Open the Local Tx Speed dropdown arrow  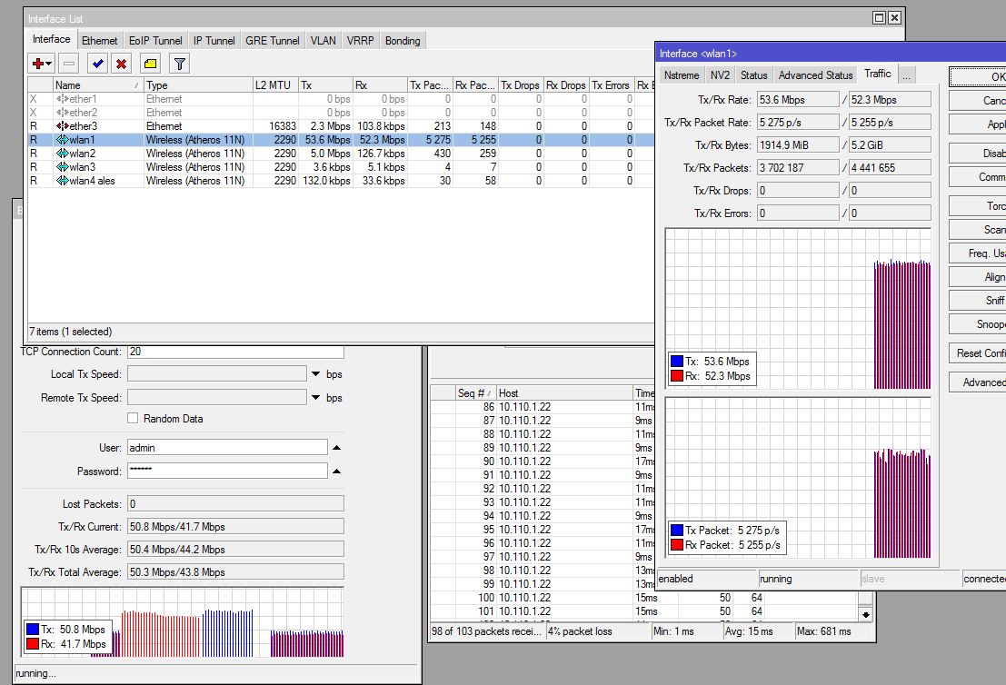(x=315, y=374)
